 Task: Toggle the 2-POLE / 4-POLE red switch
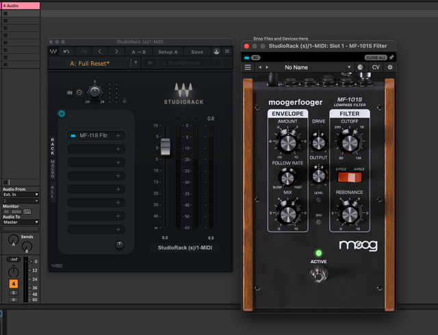point(350,177)
